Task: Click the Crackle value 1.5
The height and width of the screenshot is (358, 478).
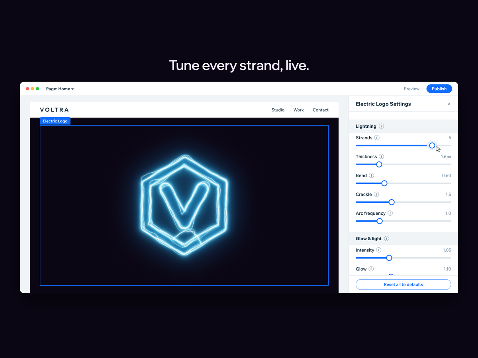Action: 448,195
